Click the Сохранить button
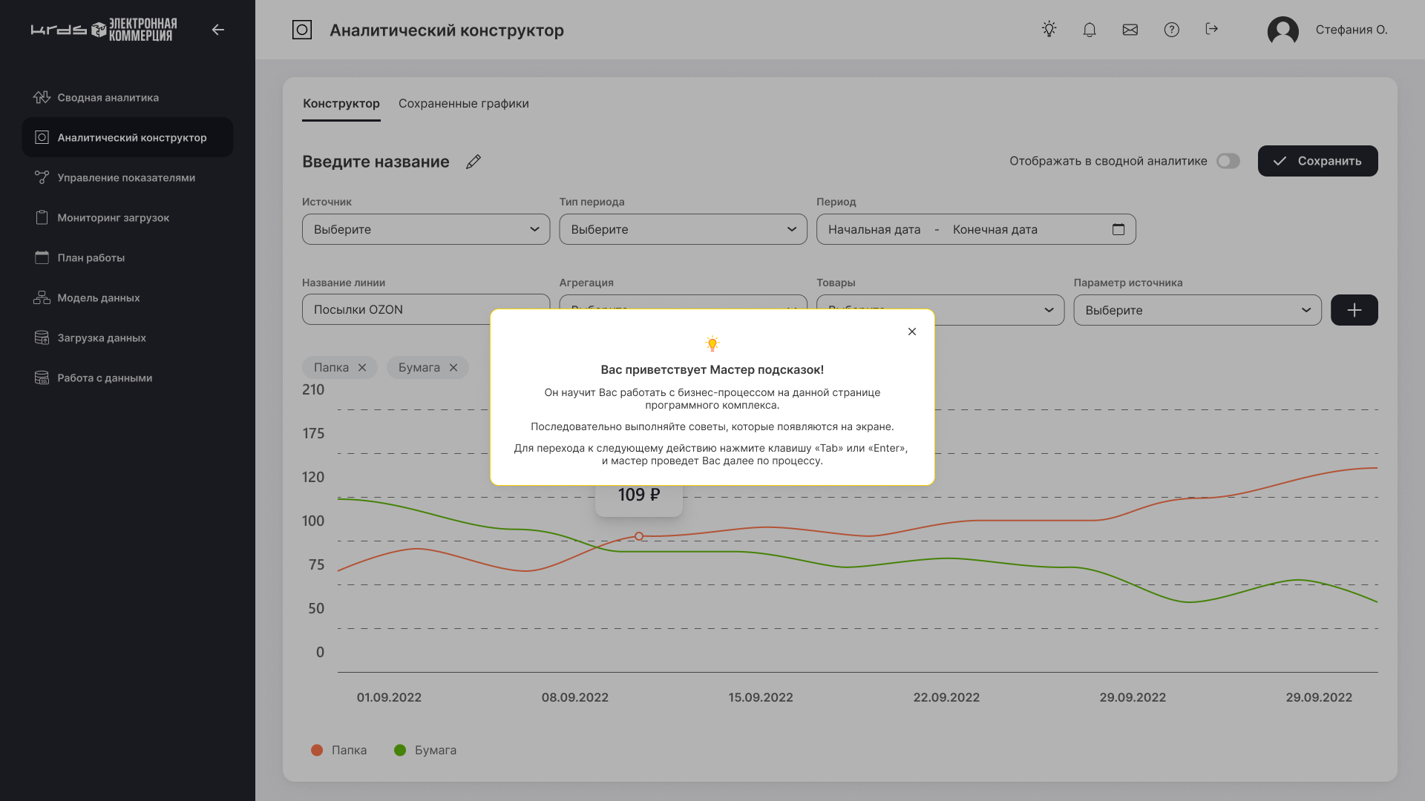Viewport: 1425px width, 801px height. click(x=1317, y=161)
